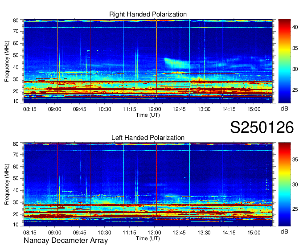The height and width of the screenshot is (246, 303).
Task: Click the 30 dB label on right-handed color bar
Action: 295,69
